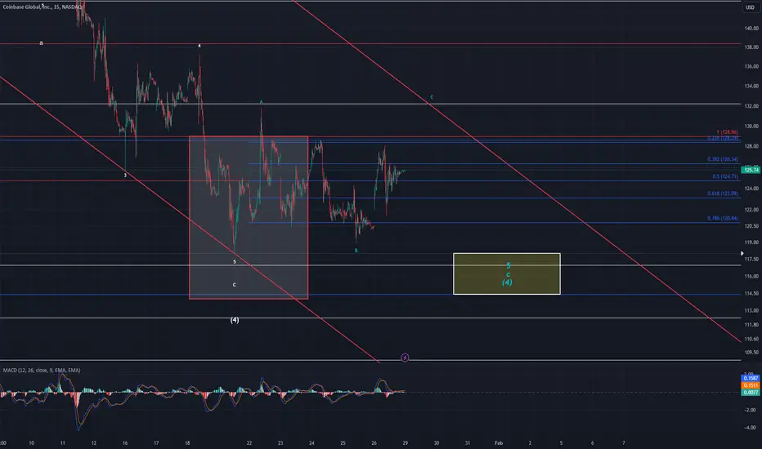This screenshot has height=449, width=762.
Task: Click the 125.74 current price label
Action: 751,170
